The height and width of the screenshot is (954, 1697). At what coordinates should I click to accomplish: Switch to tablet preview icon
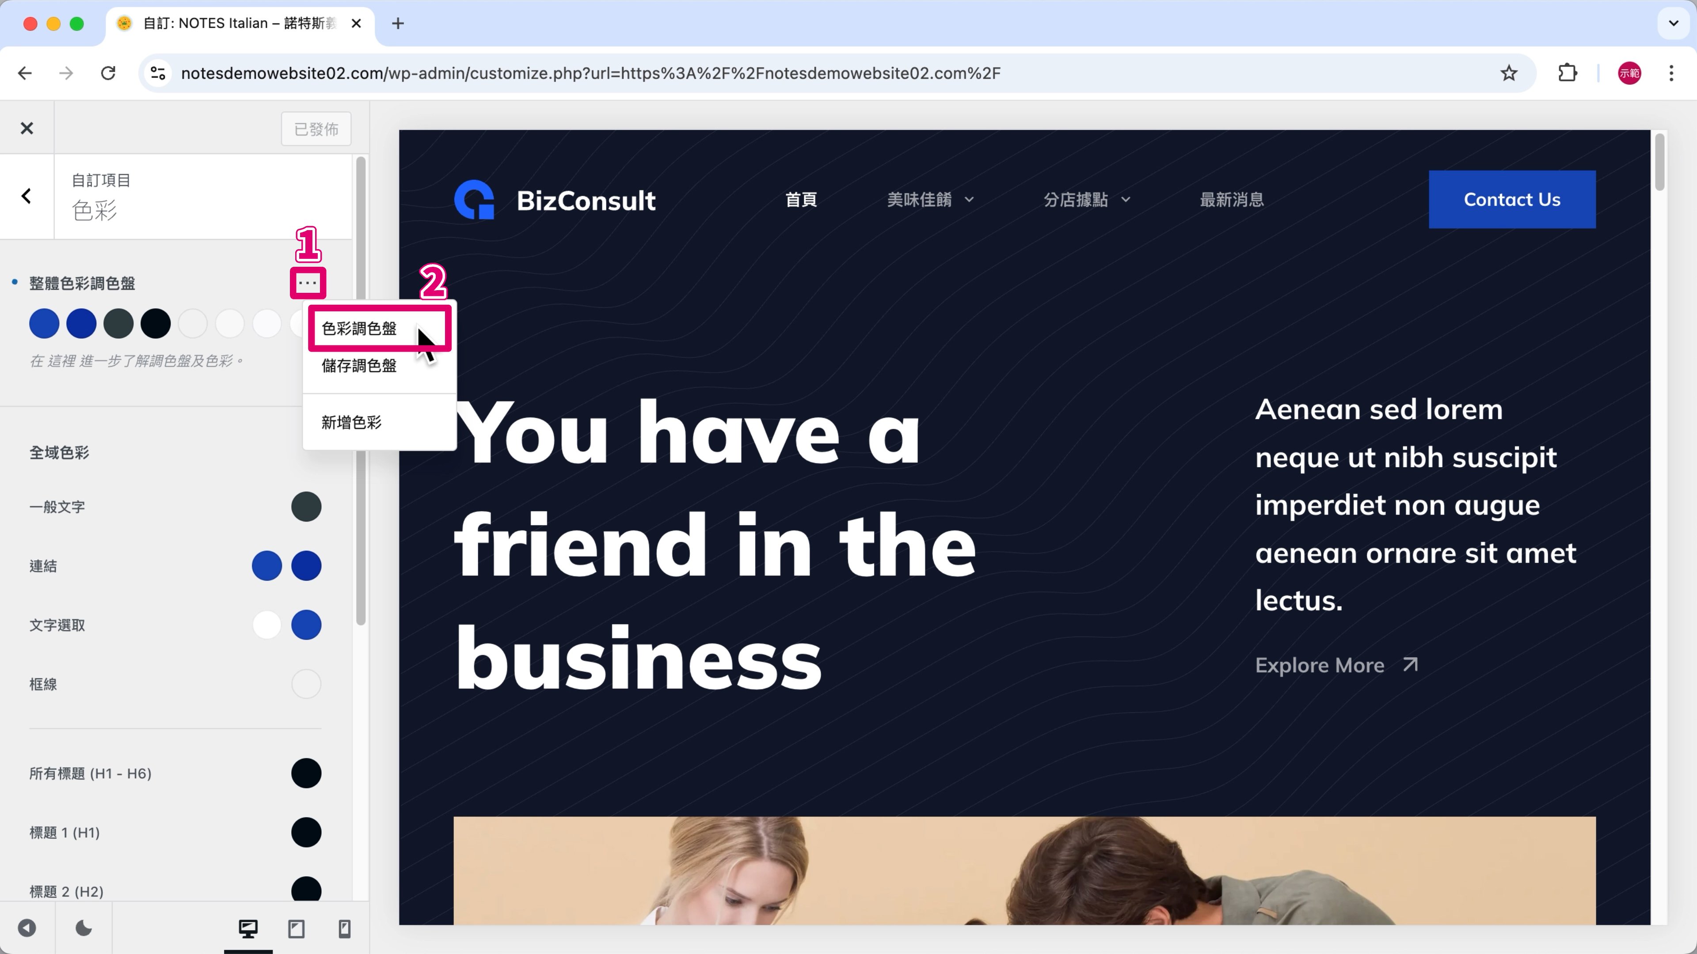click(x=297, y=928)
